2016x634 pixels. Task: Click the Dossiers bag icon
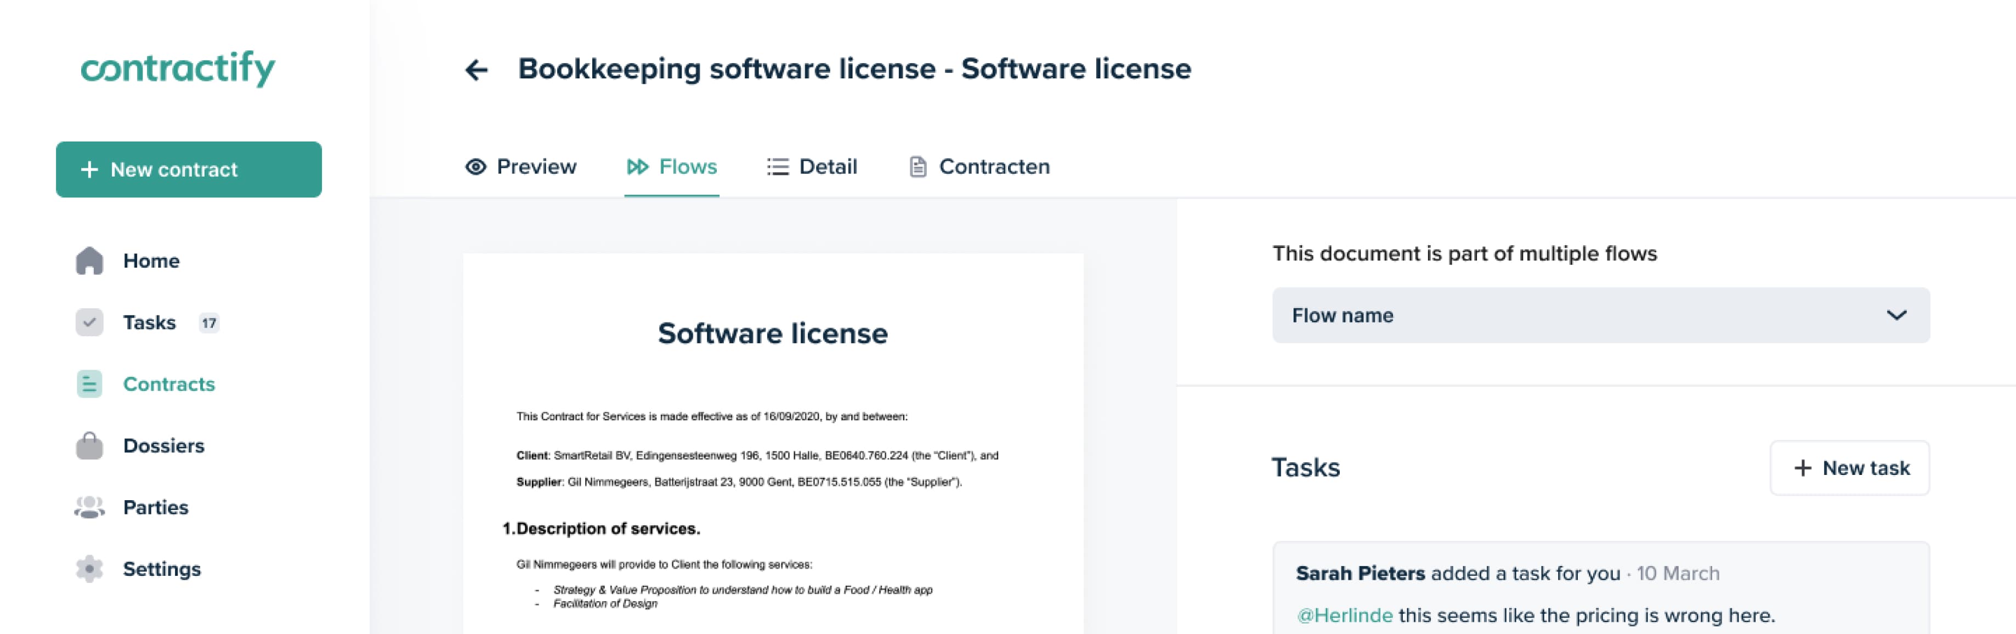point(89,446)
